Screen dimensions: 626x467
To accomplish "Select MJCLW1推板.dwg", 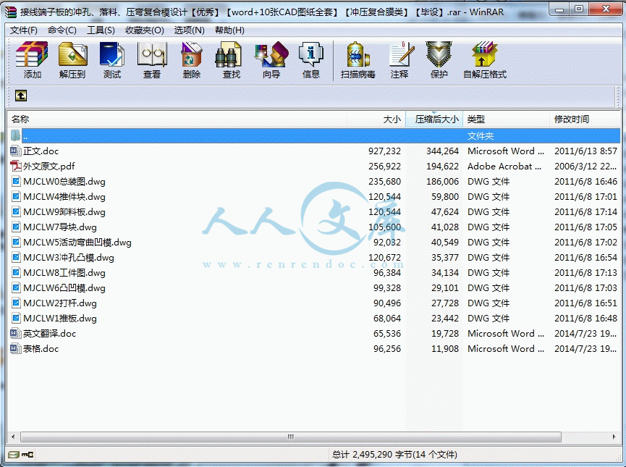I will pos(60,319).
